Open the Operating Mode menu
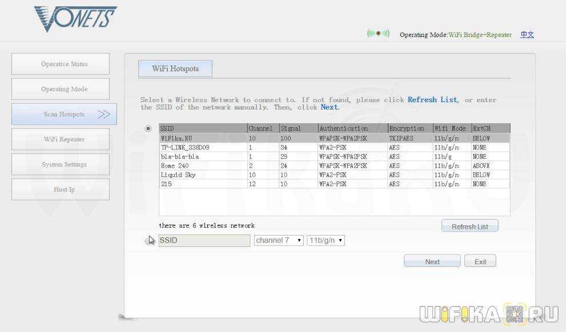The height and width of the screenshot is (332, 566). pos(61,89)
